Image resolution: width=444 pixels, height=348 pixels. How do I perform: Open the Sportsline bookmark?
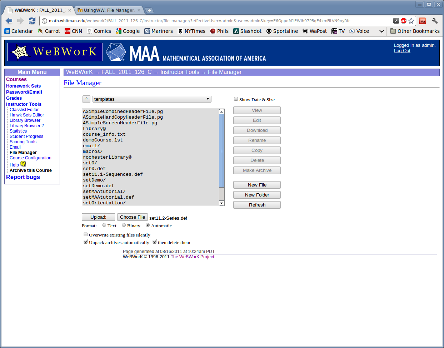coord(282,31)
